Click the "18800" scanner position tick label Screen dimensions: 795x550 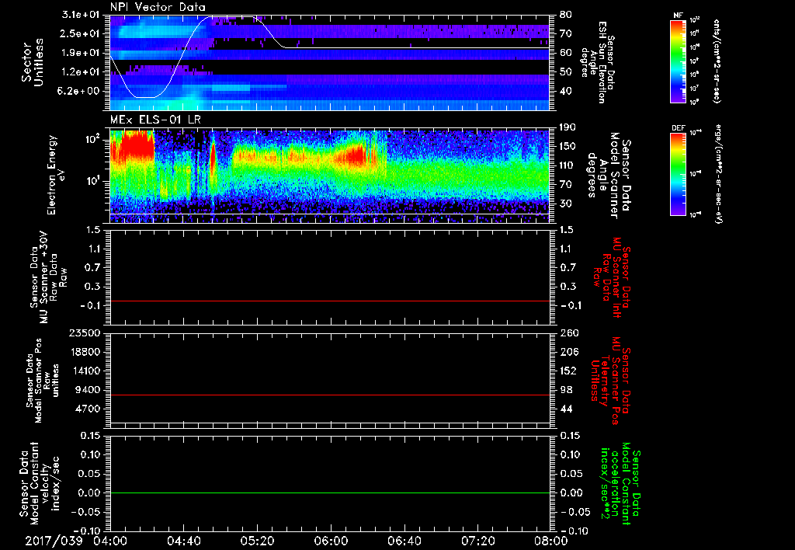(84, 352)
